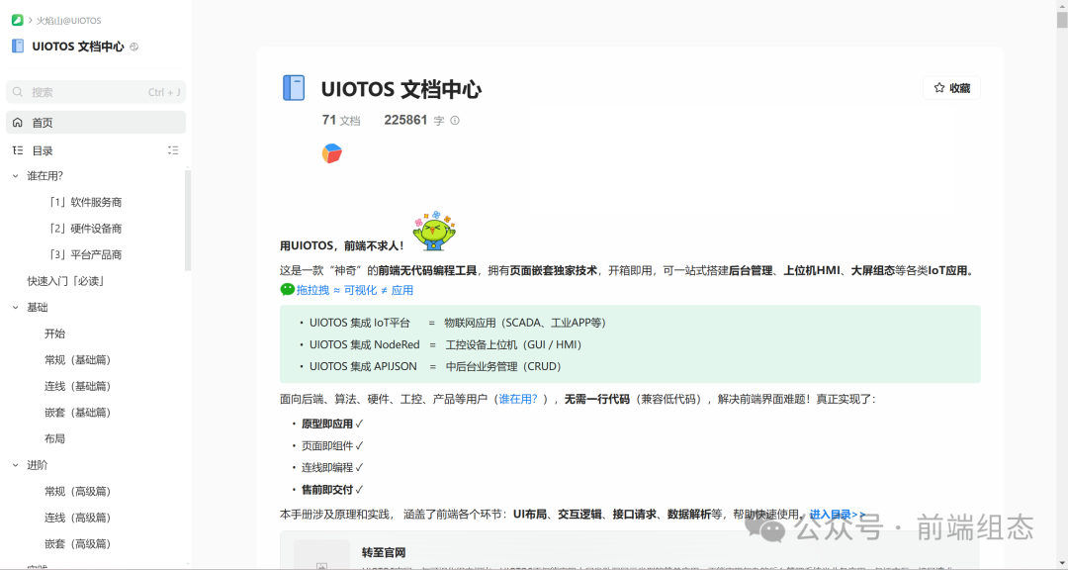Click the pie chart emoji under the page title

(332, 152)
